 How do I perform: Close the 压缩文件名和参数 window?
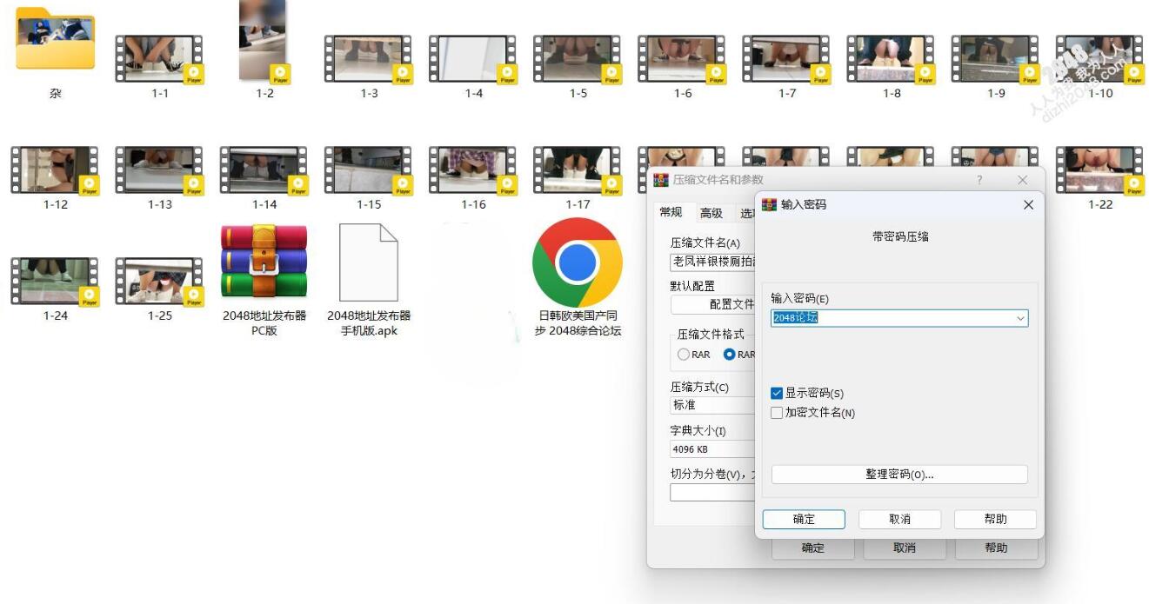1022,180
